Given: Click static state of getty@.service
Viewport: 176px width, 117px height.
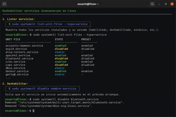Looking at the screenshot, I should point(60,74).
